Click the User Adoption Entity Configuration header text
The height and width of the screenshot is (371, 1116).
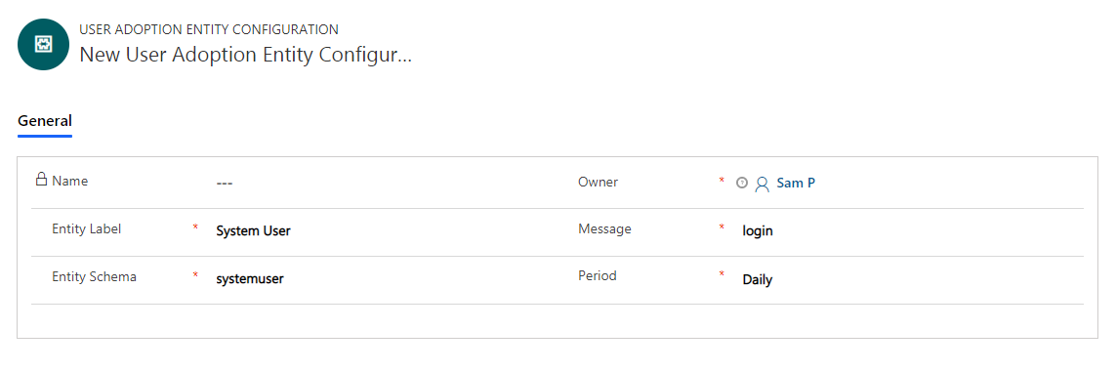pyautogui.click(x=209, y=29)
